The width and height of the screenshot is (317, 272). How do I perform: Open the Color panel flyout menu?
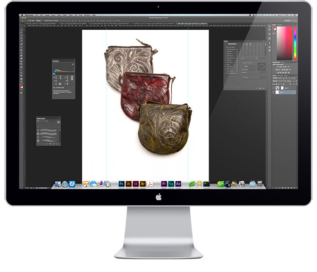(297, 25)
